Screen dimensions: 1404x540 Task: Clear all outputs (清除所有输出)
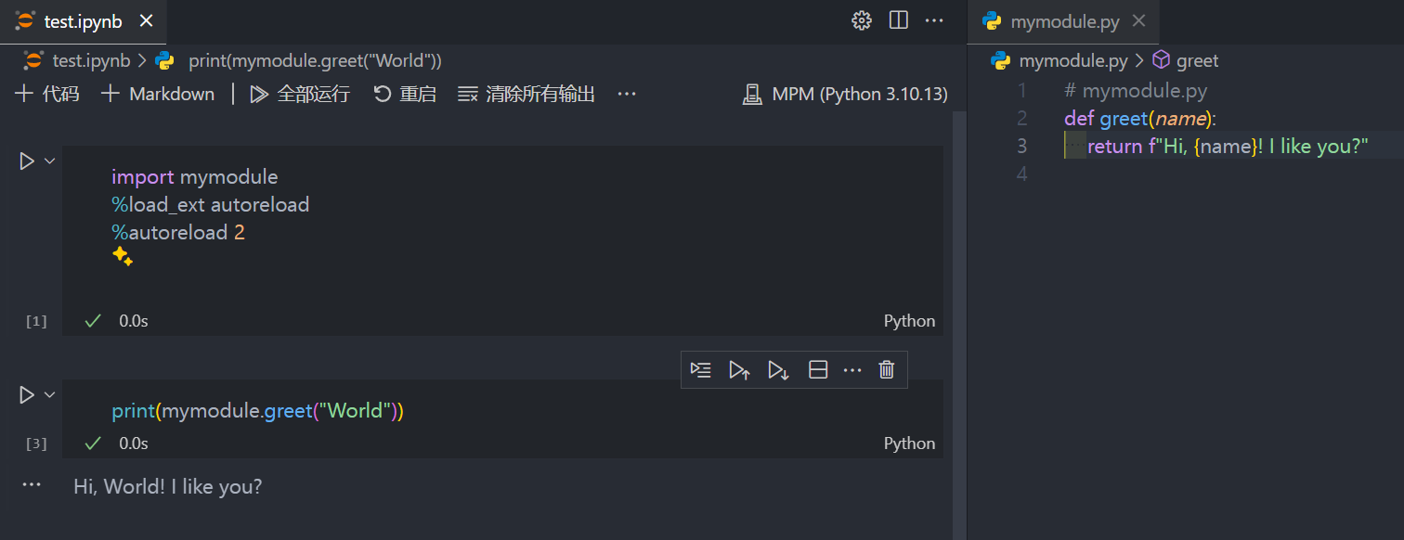[526, 93]
